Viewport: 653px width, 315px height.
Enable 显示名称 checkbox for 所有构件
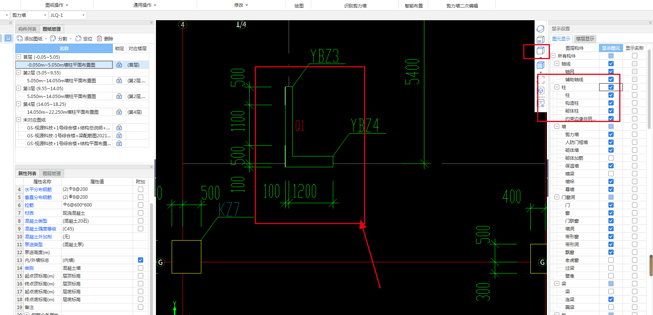click(635, 56)
